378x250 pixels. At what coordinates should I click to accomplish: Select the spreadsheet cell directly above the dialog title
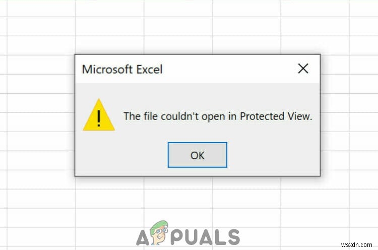pyautogui.click(x=110, y=45)
